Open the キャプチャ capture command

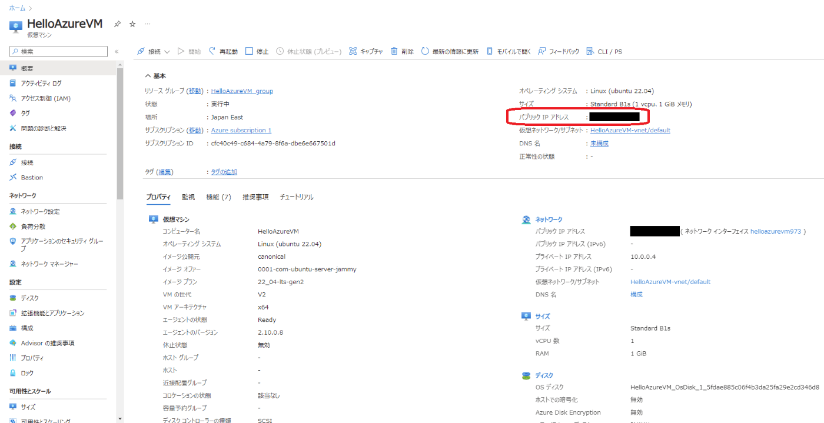click(366, 52)
